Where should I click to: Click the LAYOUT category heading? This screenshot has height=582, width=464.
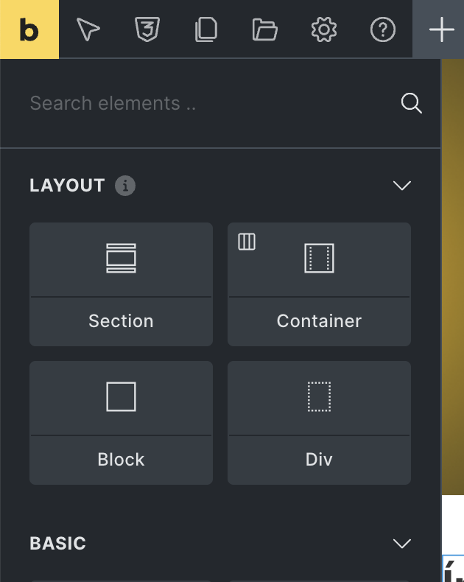click(67, 186)
